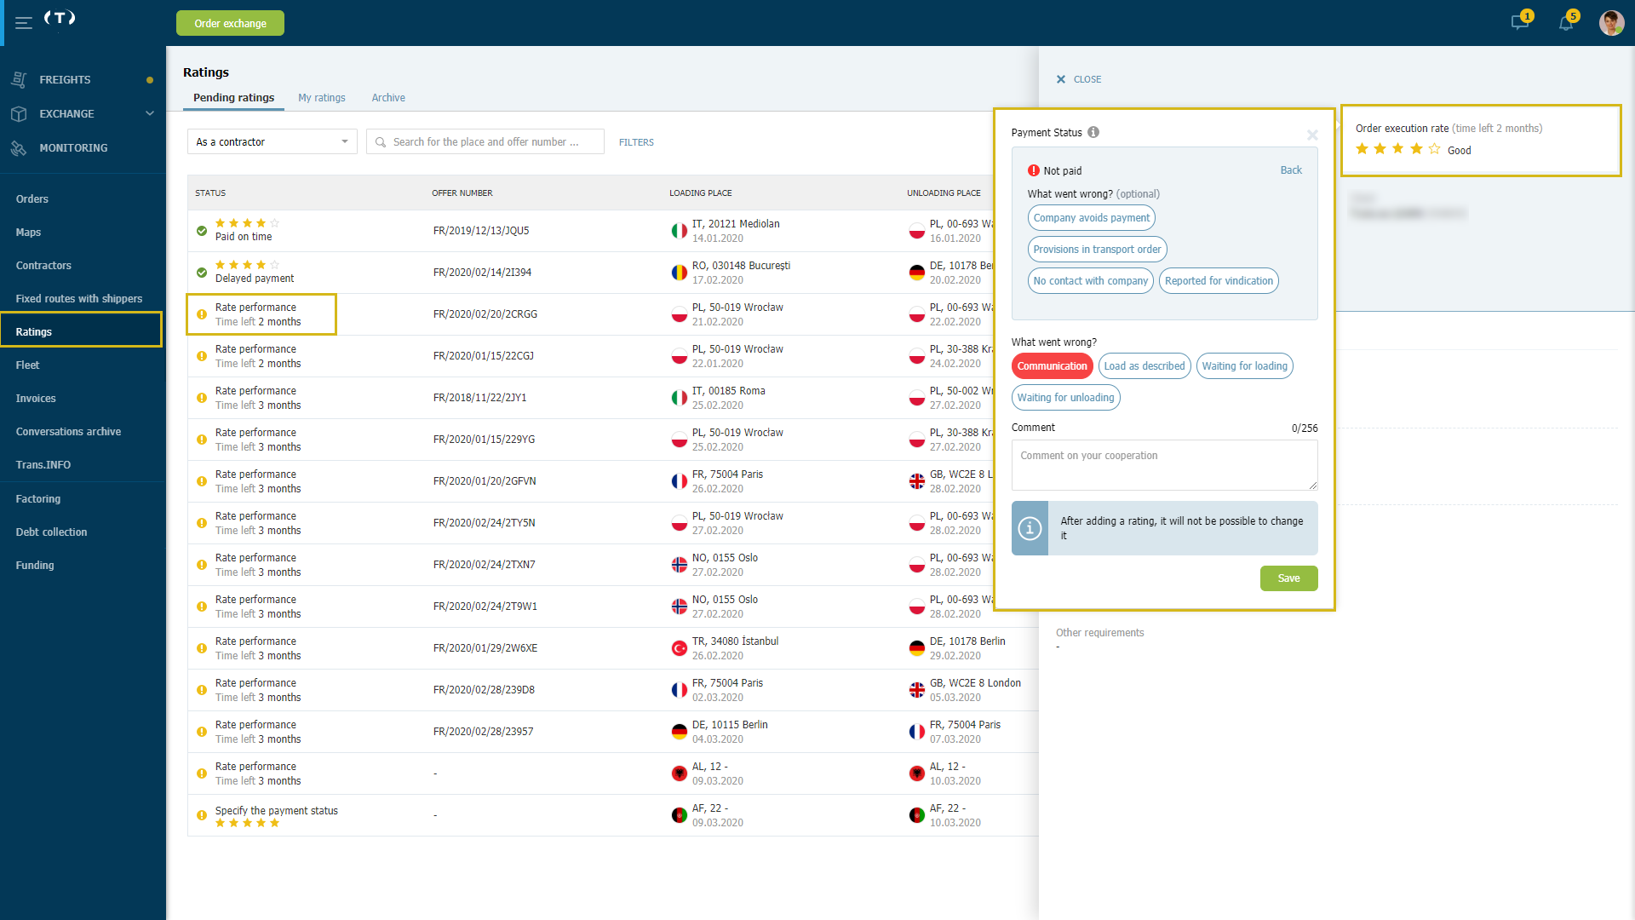
Task: Open Contractors in the sidebar
Action: [43, 266]
